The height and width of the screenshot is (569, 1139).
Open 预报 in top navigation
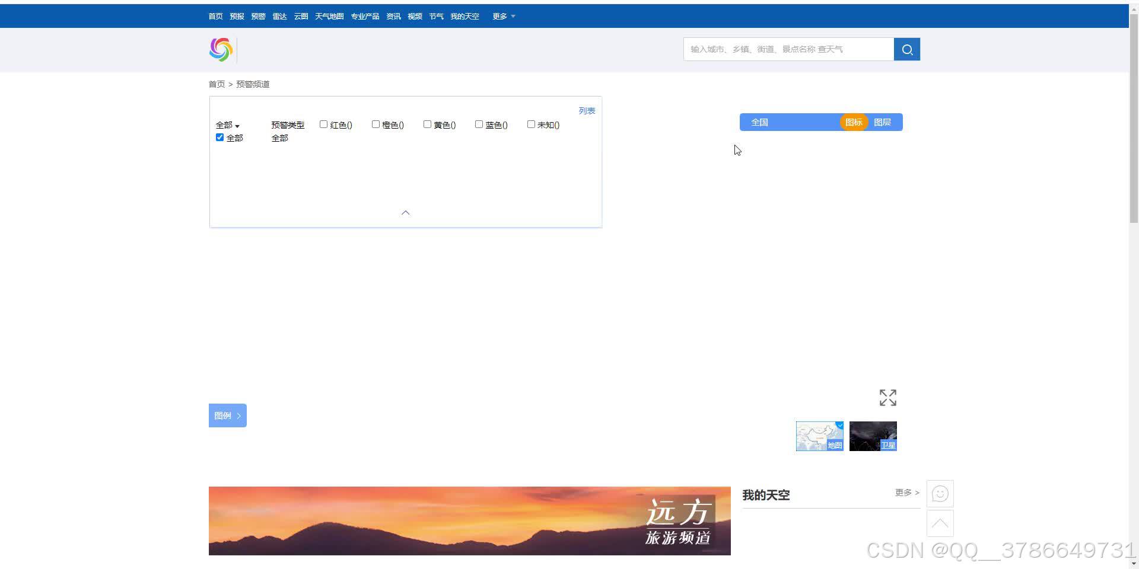coord(237,16)
